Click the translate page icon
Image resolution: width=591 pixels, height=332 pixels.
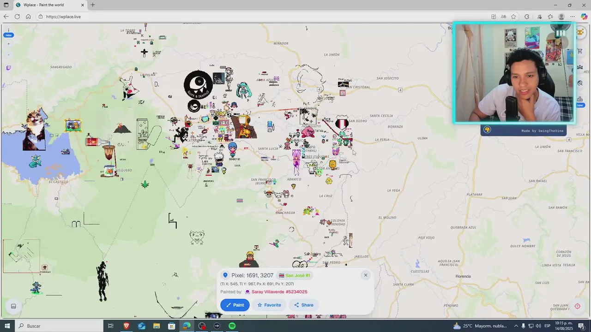(x=503, y=17)
